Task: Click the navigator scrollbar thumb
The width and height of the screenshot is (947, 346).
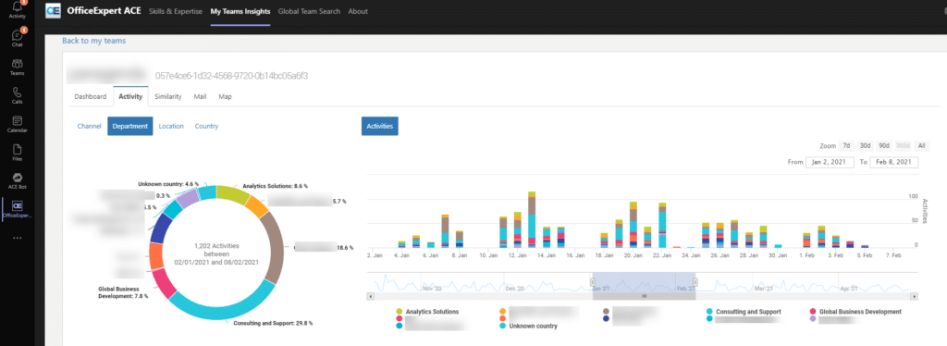Action: (x=644, y=296)
